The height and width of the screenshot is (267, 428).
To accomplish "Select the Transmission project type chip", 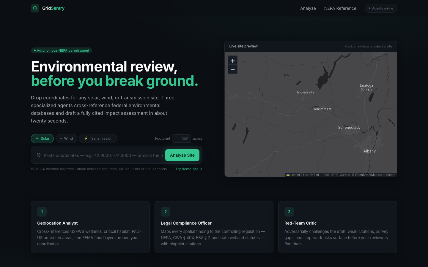I will pos(98,139).
